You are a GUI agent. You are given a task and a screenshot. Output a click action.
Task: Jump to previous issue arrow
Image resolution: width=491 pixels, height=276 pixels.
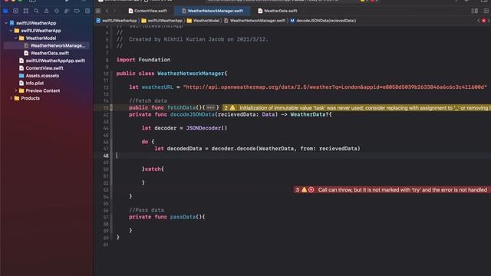click(x=479, y=21)
